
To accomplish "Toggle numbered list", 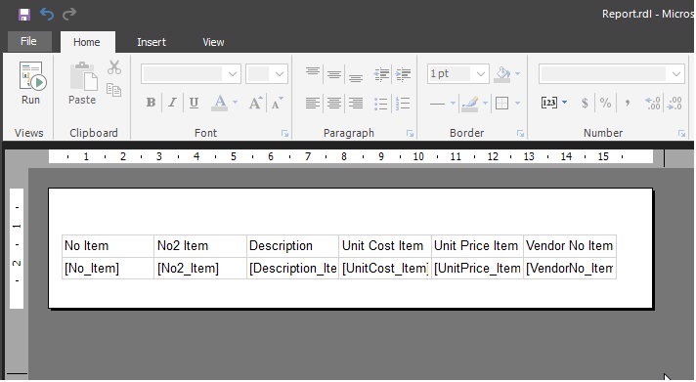I will (x=403, y=104).
